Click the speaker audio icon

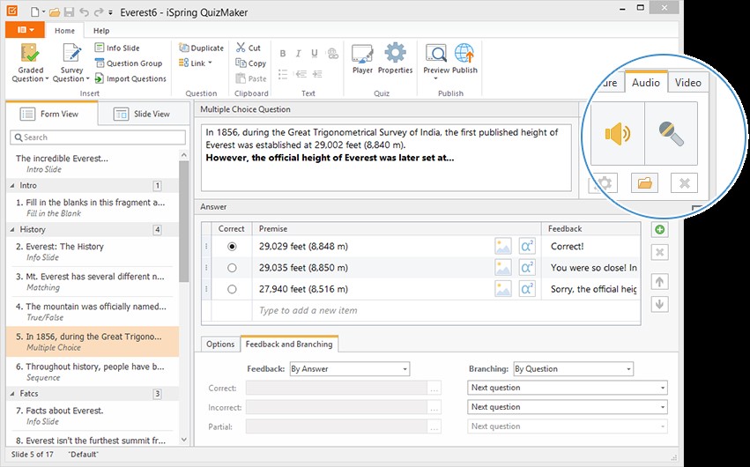(x=618, y=133)
